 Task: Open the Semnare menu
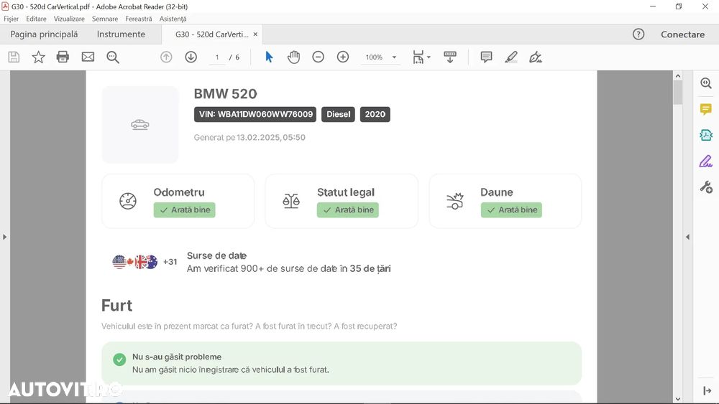pos(105,19)
